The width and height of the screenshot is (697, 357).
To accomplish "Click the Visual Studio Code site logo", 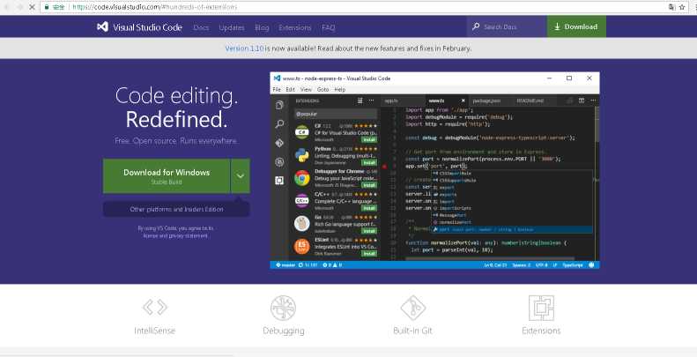I will pos(139,27).
